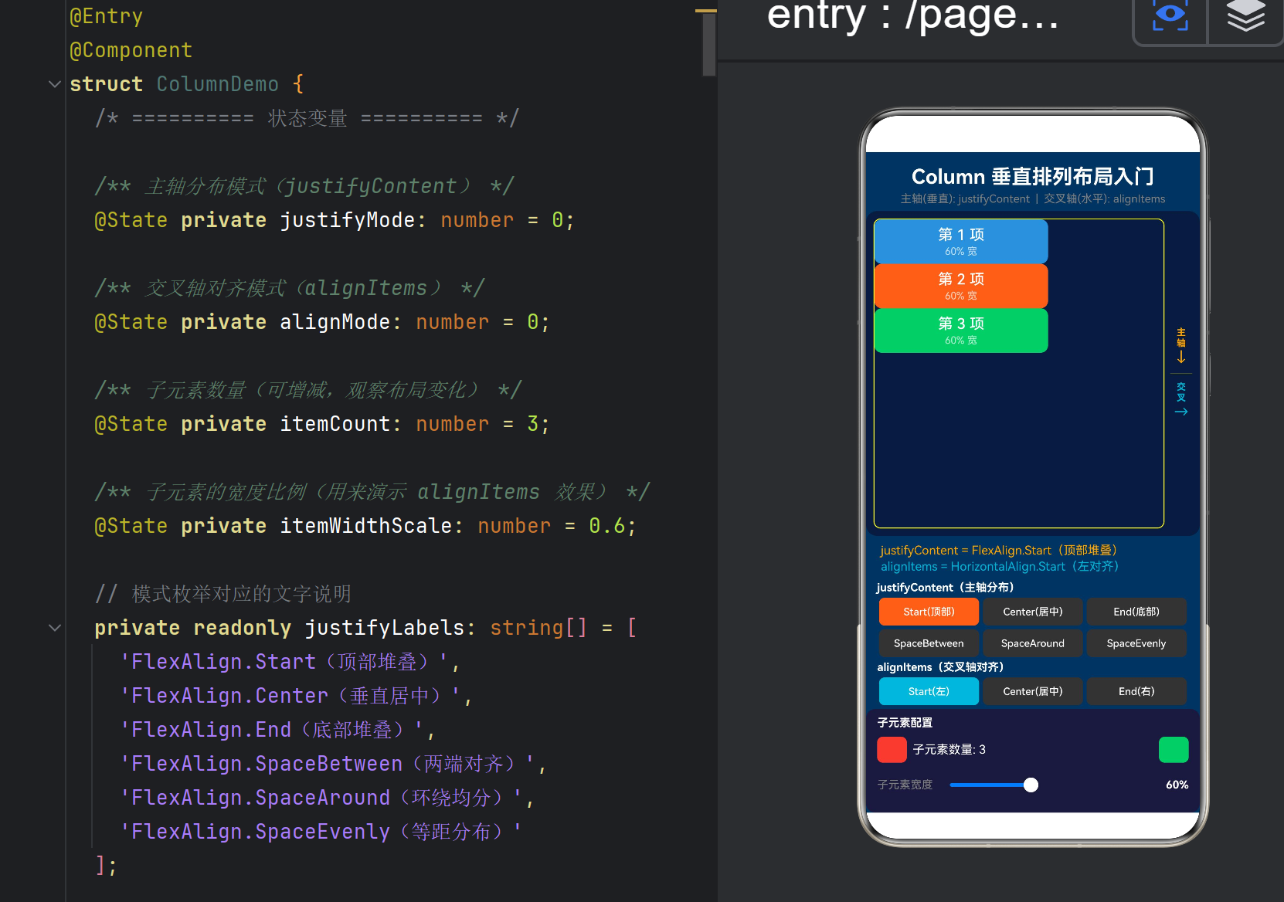This screenshot has width=1284, height=902.
Task: Toggle the previewer inspector eye icon
Action: click(1170, 15)
